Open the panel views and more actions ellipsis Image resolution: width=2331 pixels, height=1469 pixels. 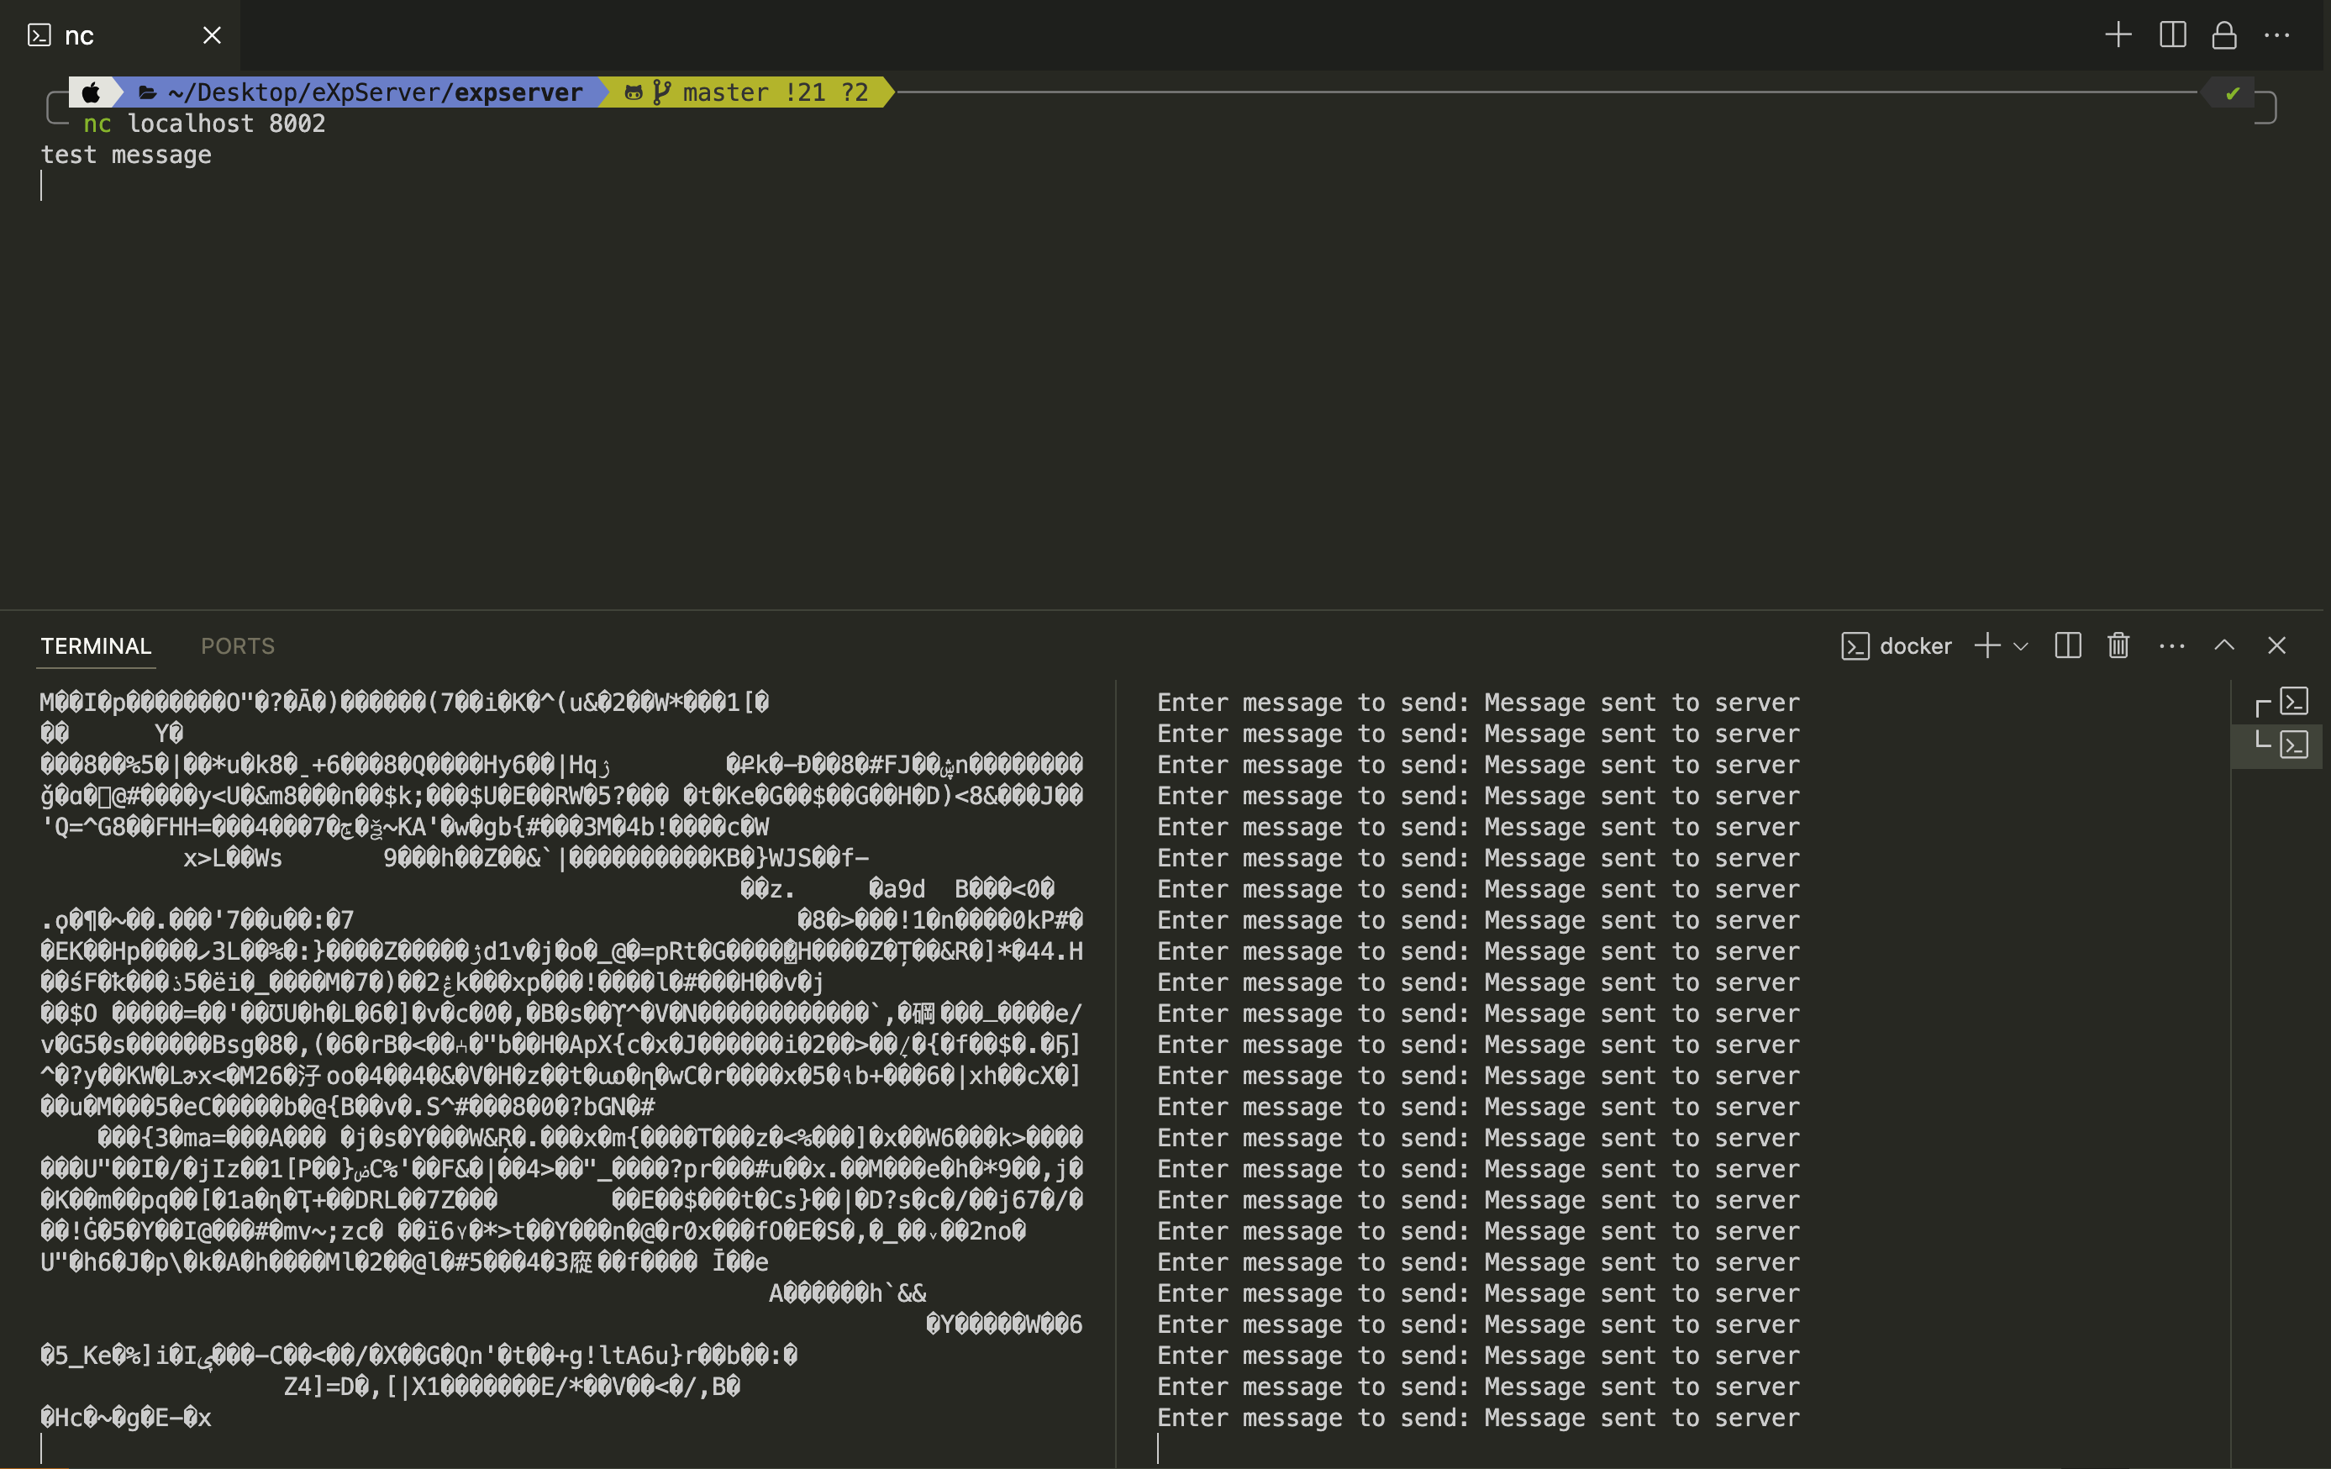[2171, 646]
